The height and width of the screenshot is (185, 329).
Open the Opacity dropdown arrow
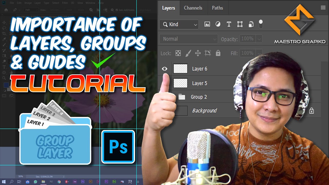click(x=259, y=39)
